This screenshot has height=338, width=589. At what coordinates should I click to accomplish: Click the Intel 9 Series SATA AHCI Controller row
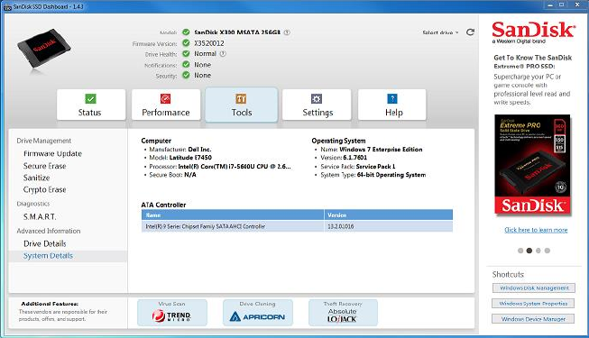(x=297, y=226)
